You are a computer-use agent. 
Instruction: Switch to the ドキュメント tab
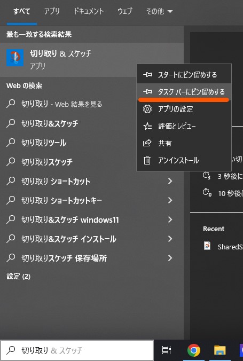89,11
